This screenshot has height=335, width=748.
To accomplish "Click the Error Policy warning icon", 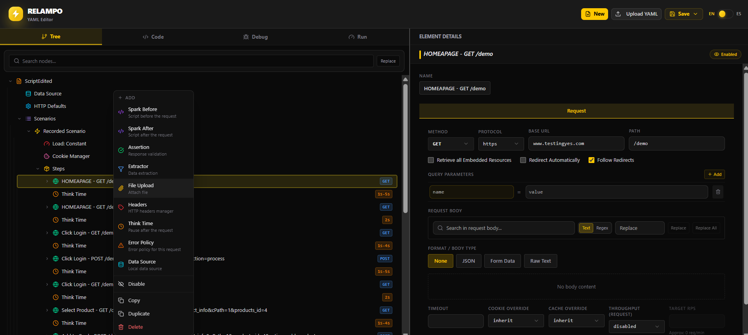I will coord(121,245).
